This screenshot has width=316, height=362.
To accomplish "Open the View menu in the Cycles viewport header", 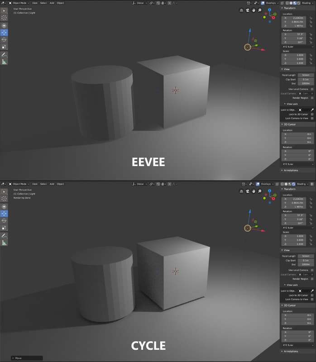I will click(x=34, y=184).
